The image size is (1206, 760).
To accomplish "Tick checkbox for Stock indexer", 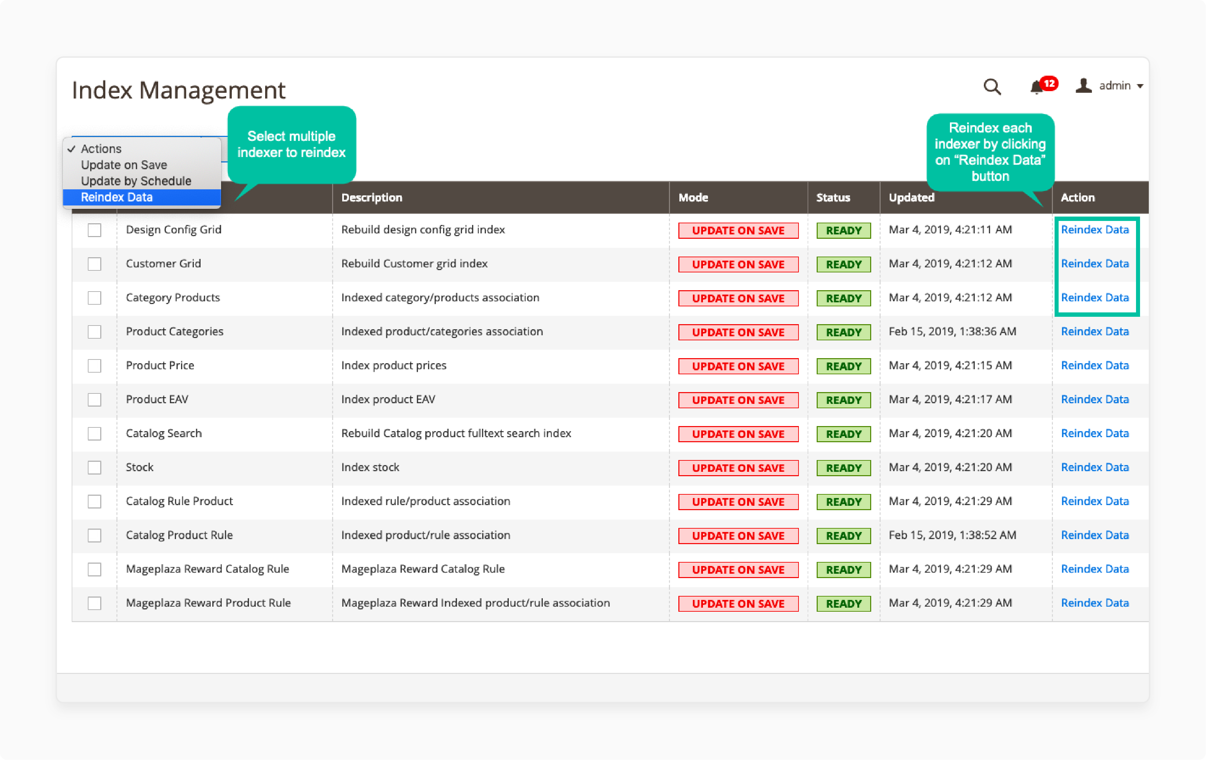I will (x=94, y=468).
